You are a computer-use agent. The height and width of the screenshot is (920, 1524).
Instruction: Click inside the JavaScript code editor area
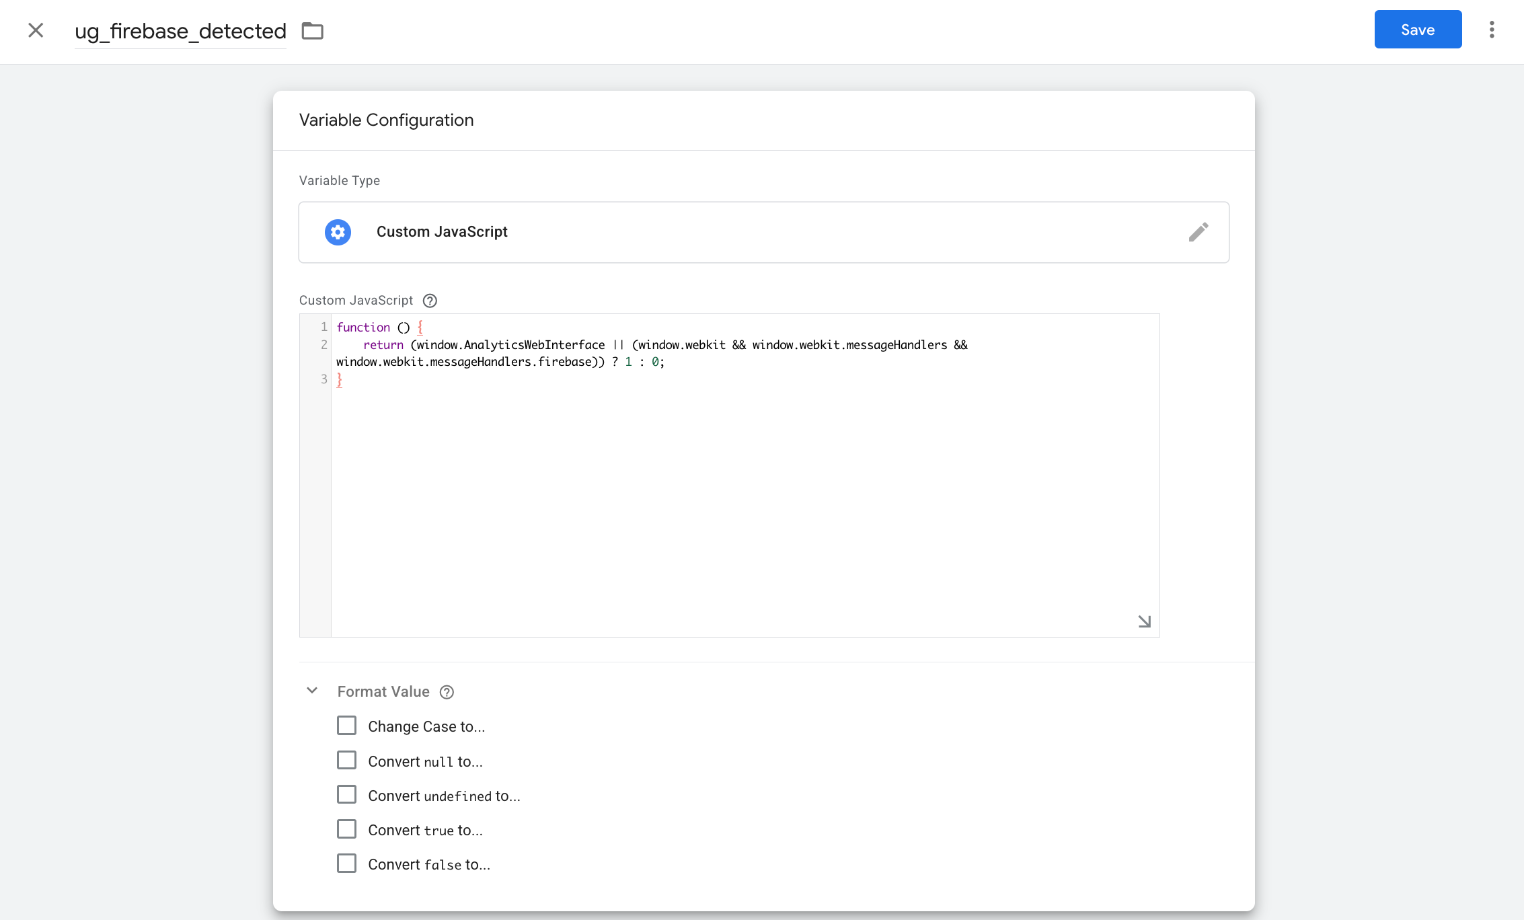click(740, 498)
